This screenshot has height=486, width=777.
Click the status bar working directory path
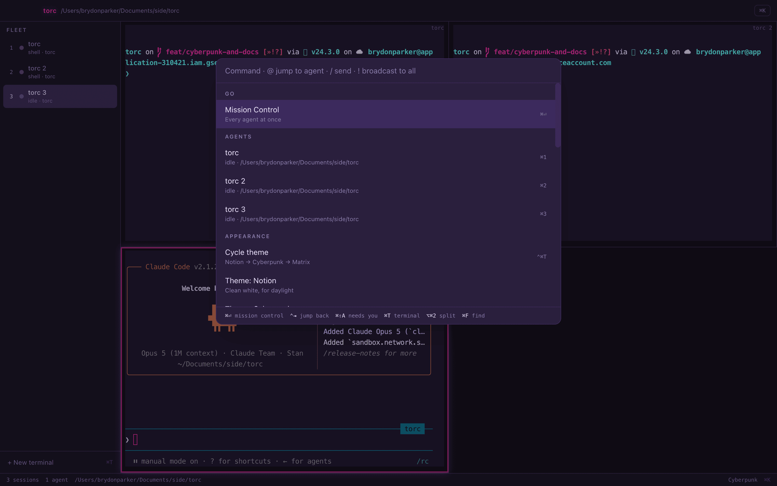(138, 480)
